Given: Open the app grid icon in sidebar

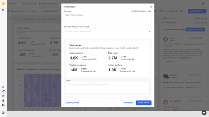Looking at the screenshot, I should (3, 10).
